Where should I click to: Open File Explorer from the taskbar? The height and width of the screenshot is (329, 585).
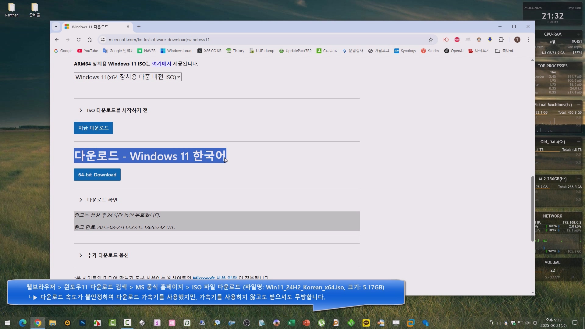click(x=53, y=323)
